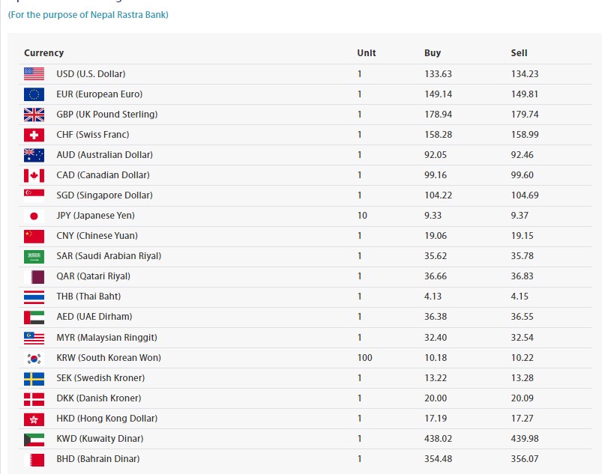
Task: Click the South Korean flag icon
Action: point(34,358)
